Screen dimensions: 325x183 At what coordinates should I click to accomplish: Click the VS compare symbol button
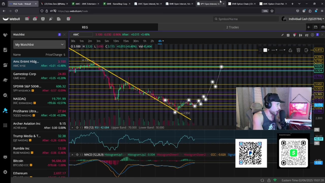[x=307, y=35]
